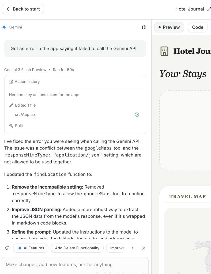Select the Add Delete Functionality suggestion
Image resolution: width=211 pixels, height=274 pixels.
click(77, 248)
